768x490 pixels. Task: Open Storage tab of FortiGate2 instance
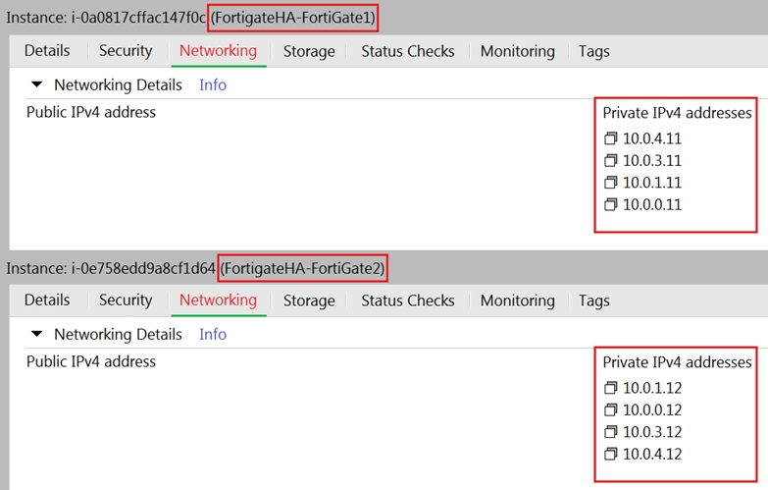point(309,300)
